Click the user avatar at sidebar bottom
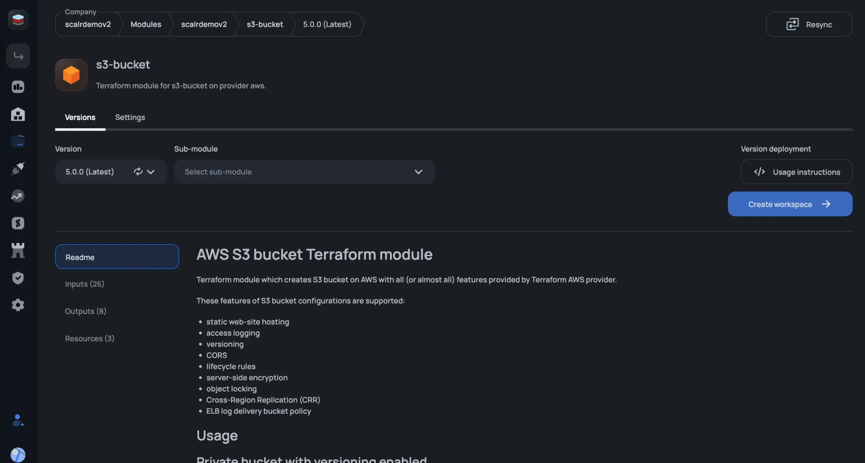The image size is (865, 463). 18,454
